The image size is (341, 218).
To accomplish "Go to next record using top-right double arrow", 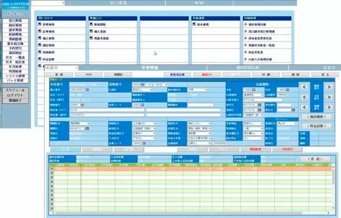I will click(329, 87).
